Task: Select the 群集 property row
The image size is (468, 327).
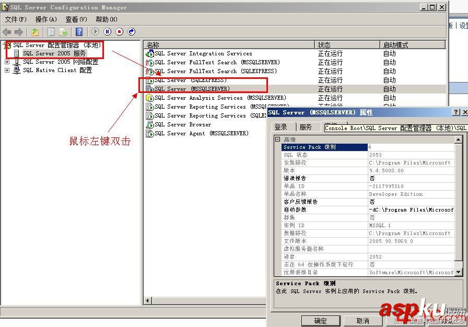Action: pos(368,217)
